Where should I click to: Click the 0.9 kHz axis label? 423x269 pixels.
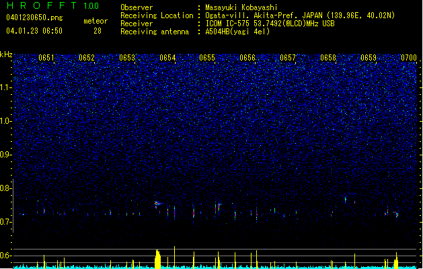(x=5, y=155)
